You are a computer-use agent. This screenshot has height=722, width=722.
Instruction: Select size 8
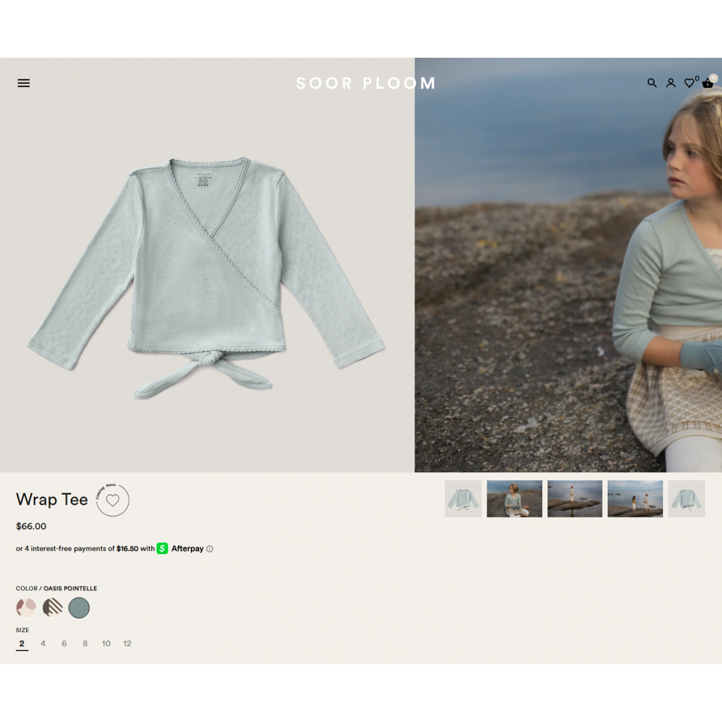point(85,643)
